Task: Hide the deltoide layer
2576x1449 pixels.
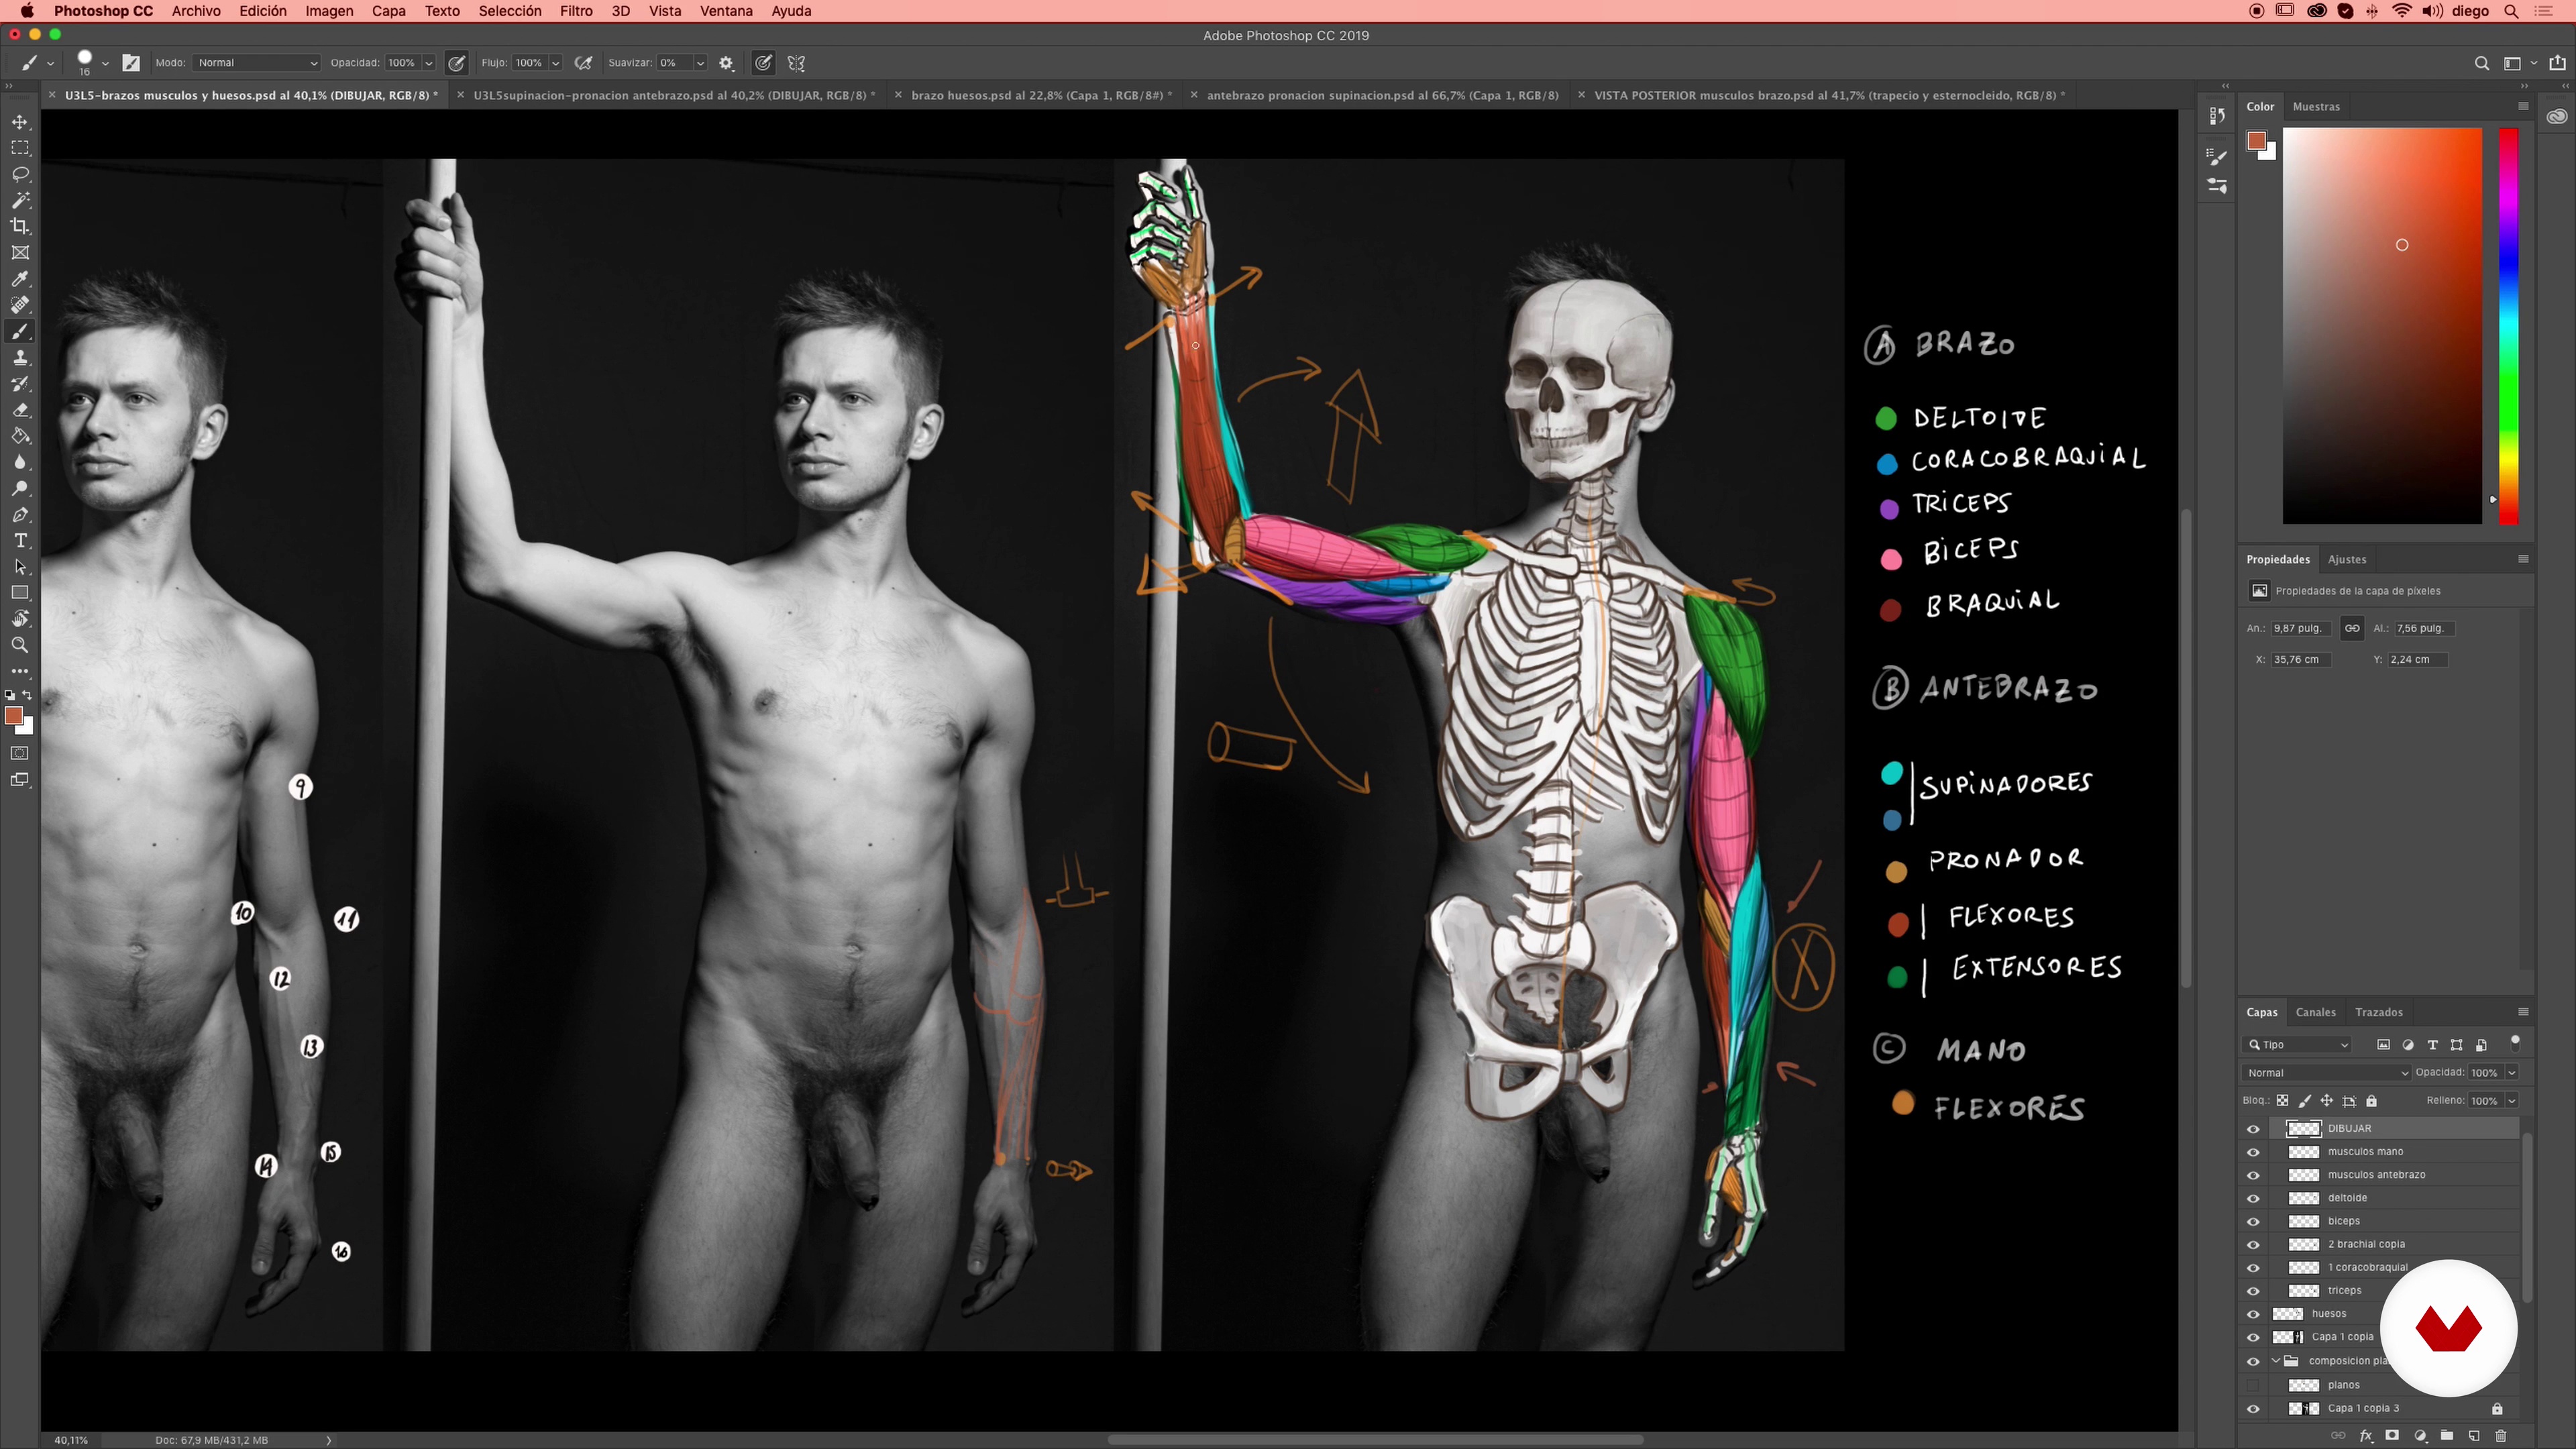Action: [x=2253, y=1198]
